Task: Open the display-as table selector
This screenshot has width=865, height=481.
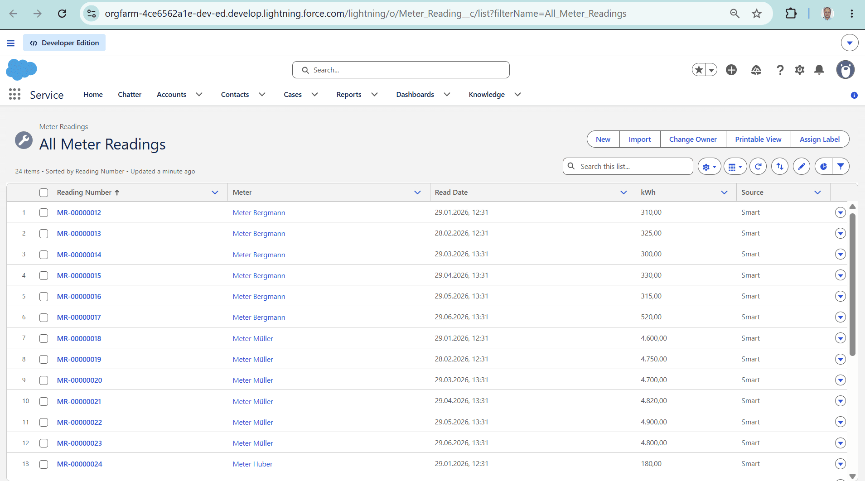Action: [735, 167]
